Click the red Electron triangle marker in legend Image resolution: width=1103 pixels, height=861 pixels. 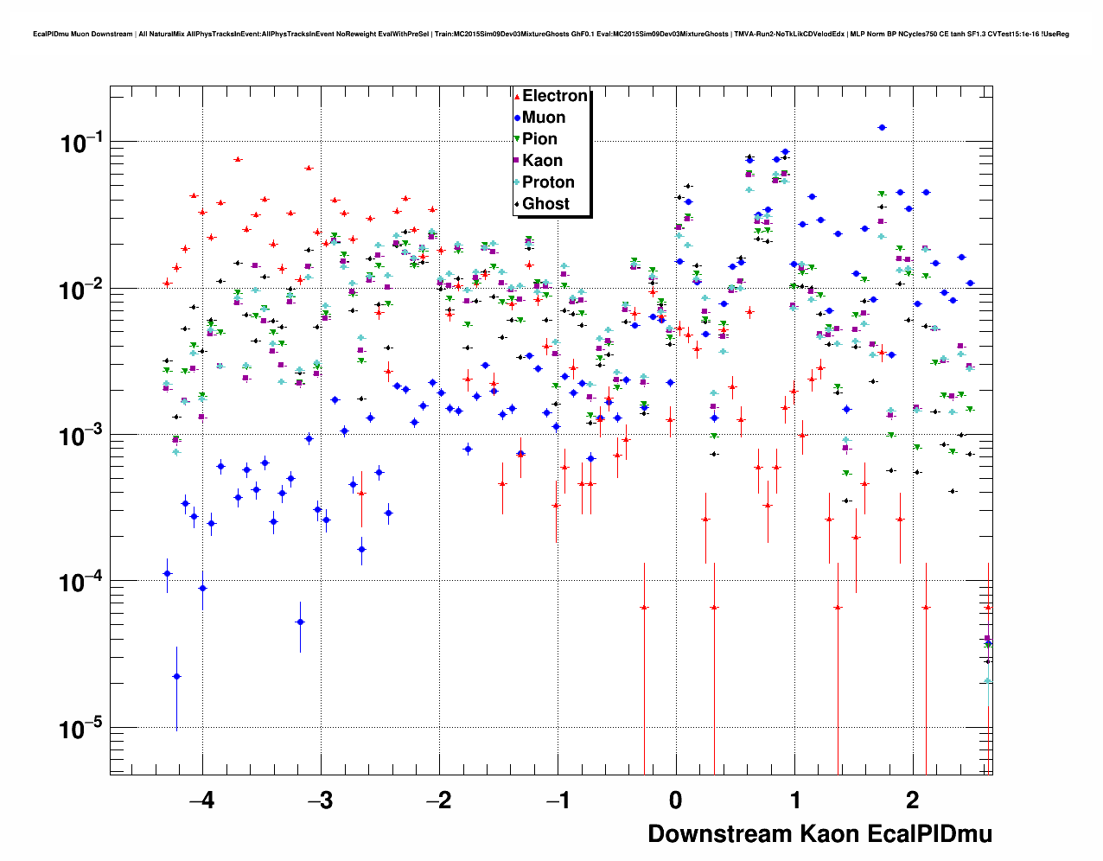click(x=517, y=97)
